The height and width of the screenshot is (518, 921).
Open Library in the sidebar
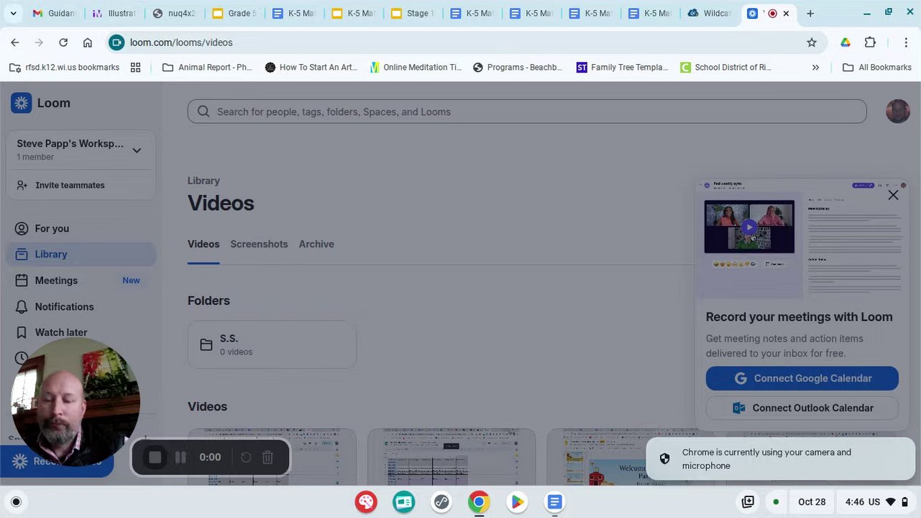coord(79,254)
